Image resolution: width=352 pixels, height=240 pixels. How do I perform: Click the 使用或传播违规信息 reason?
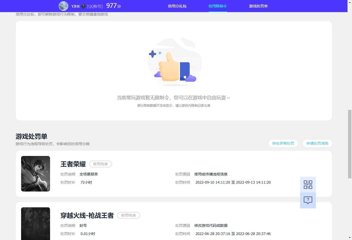pos(211,174)
